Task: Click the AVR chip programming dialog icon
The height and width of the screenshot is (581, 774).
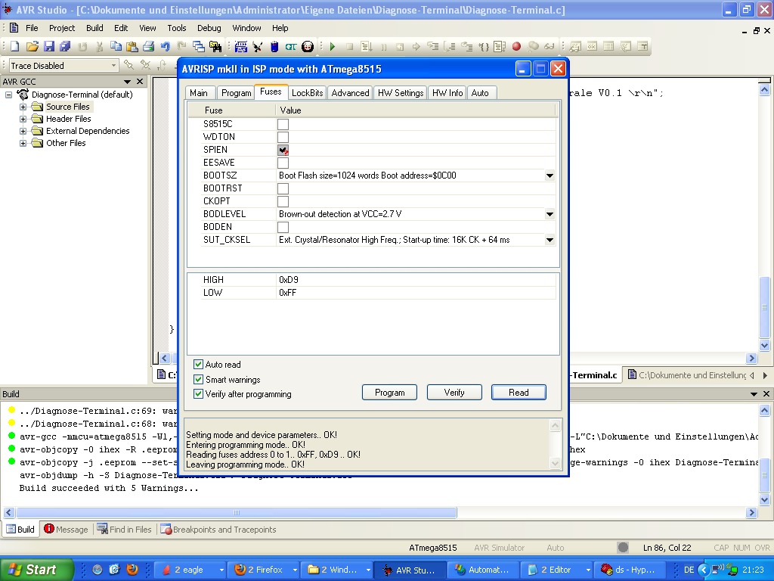Action: 274,46
